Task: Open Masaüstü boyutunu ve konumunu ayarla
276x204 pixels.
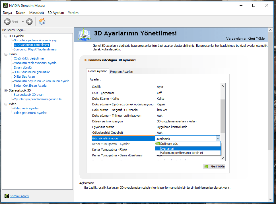Action: (x=42, y=81)
